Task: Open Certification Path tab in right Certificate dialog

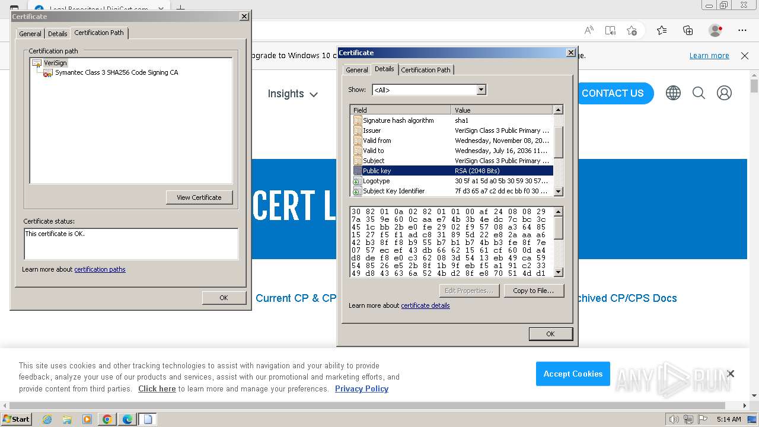Action: tap(426, 70)
